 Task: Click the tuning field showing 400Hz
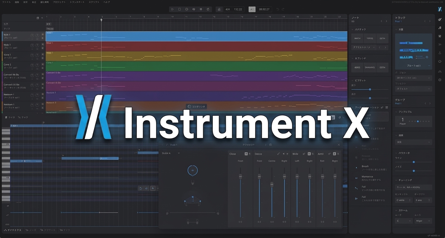[x=413, y=187]
